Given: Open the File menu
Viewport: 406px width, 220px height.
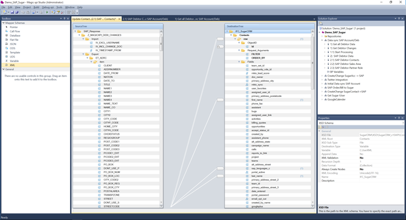Looking at the screenshot, I should pos(3,7).
